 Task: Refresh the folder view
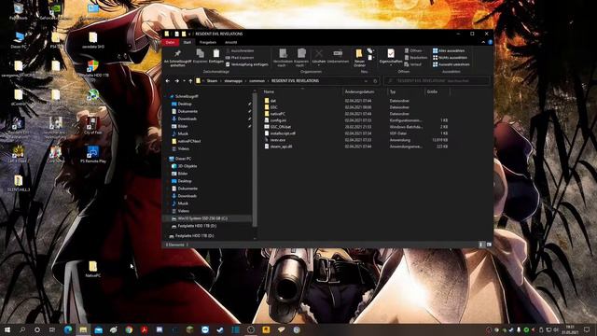click(375, 81)
